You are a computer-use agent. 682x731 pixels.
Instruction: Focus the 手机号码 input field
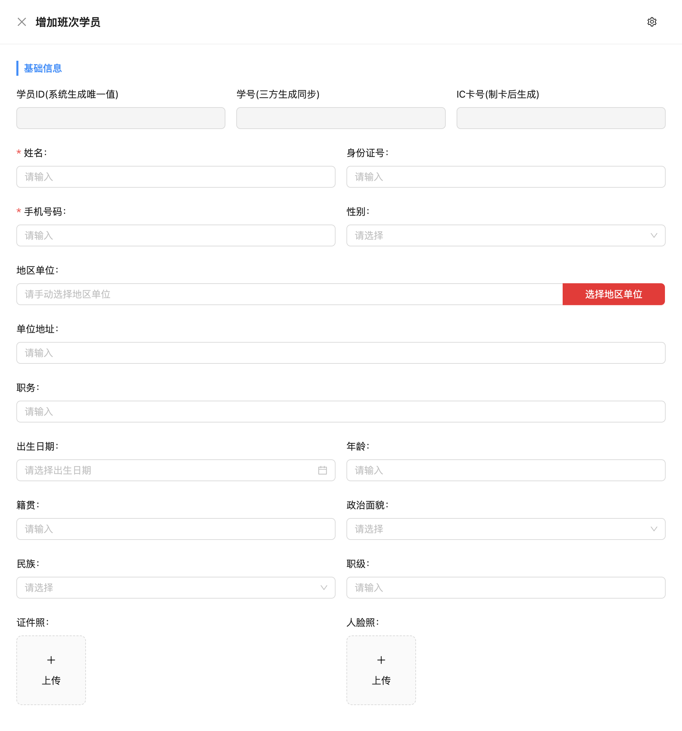pos(176,235)
